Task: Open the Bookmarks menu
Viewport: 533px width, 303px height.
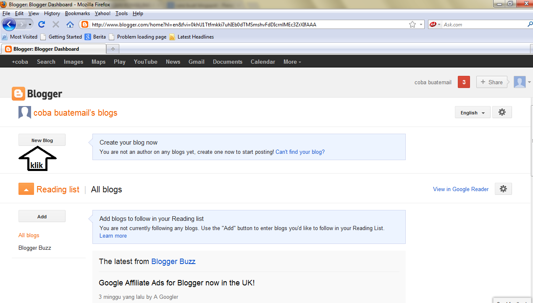Action: pyautogui.click(x=77, y=13)
